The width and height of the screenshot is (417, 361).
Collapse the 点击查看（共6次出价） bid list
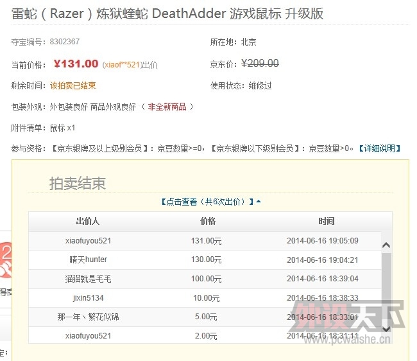click(211, 202)
